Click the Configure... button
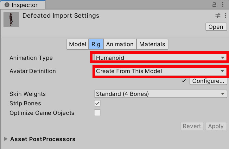Viewport: 229px width, 149px height. point(208,81)
